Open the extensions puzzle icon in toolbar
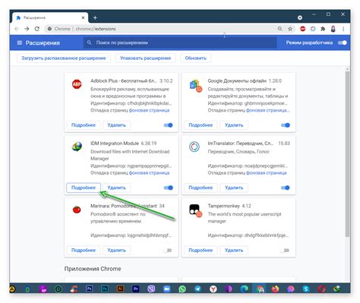The width and height of the screenshot is (360, 303). [323, 29]
